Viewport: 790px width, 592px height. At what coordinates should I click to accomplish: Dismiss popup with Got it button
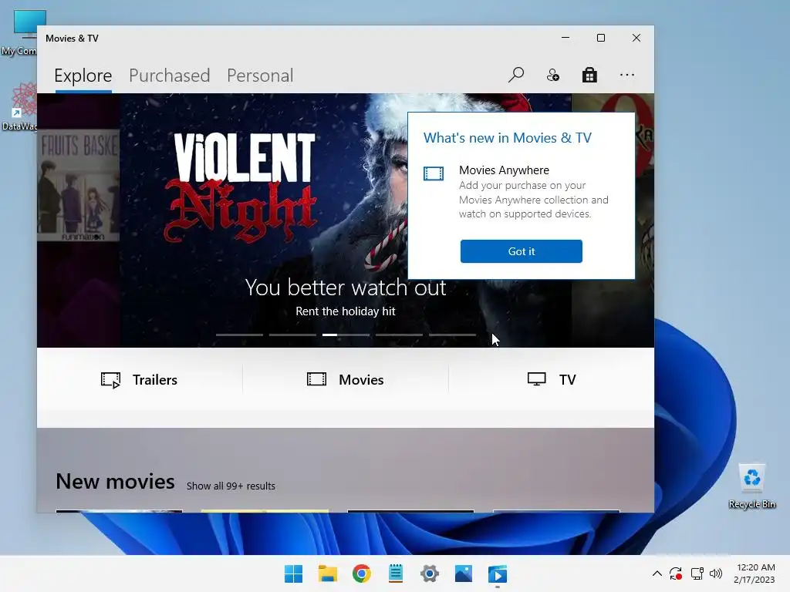pos(521,251)
